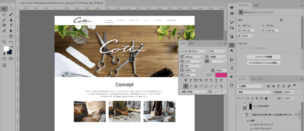Open the pink text color swatch
304x131 pixels.
coord(221,75)
